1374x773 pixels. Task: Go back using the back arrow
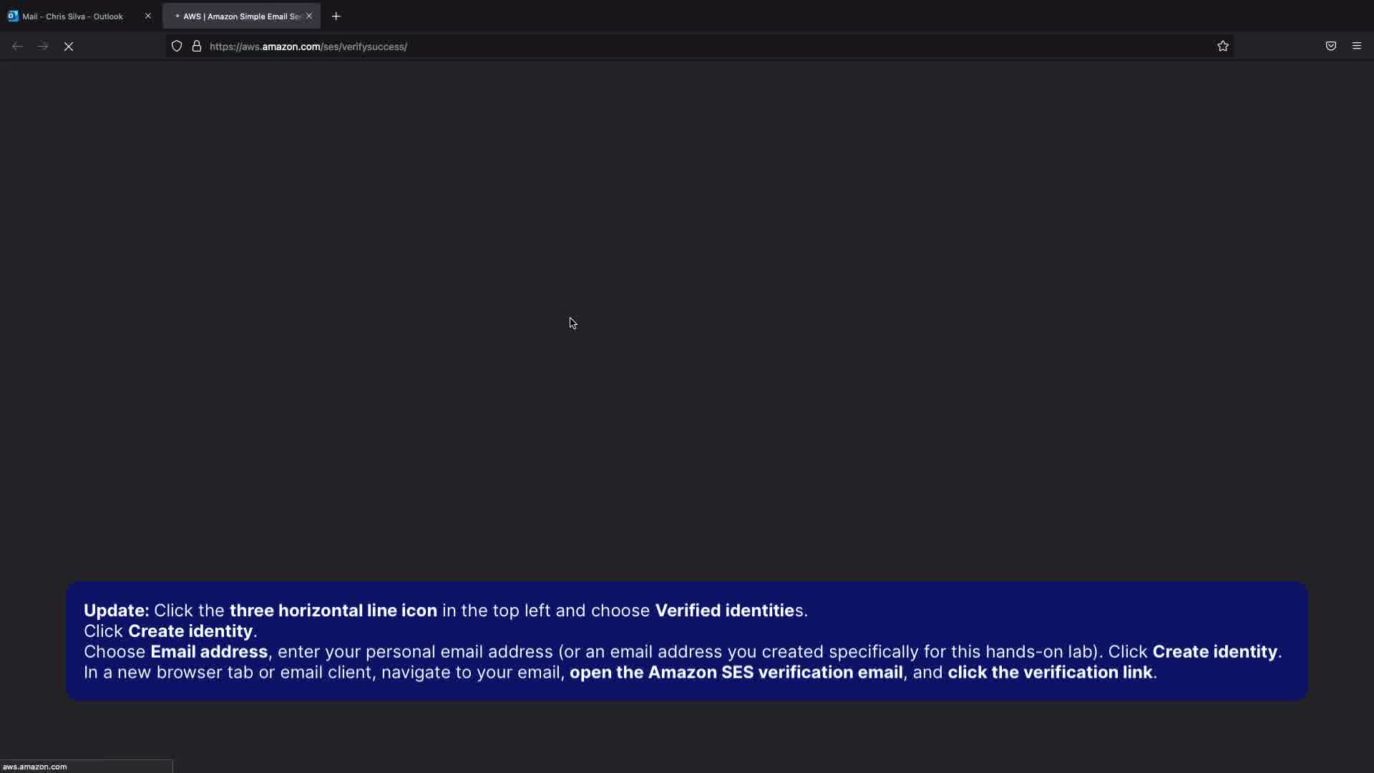[17, 47]
